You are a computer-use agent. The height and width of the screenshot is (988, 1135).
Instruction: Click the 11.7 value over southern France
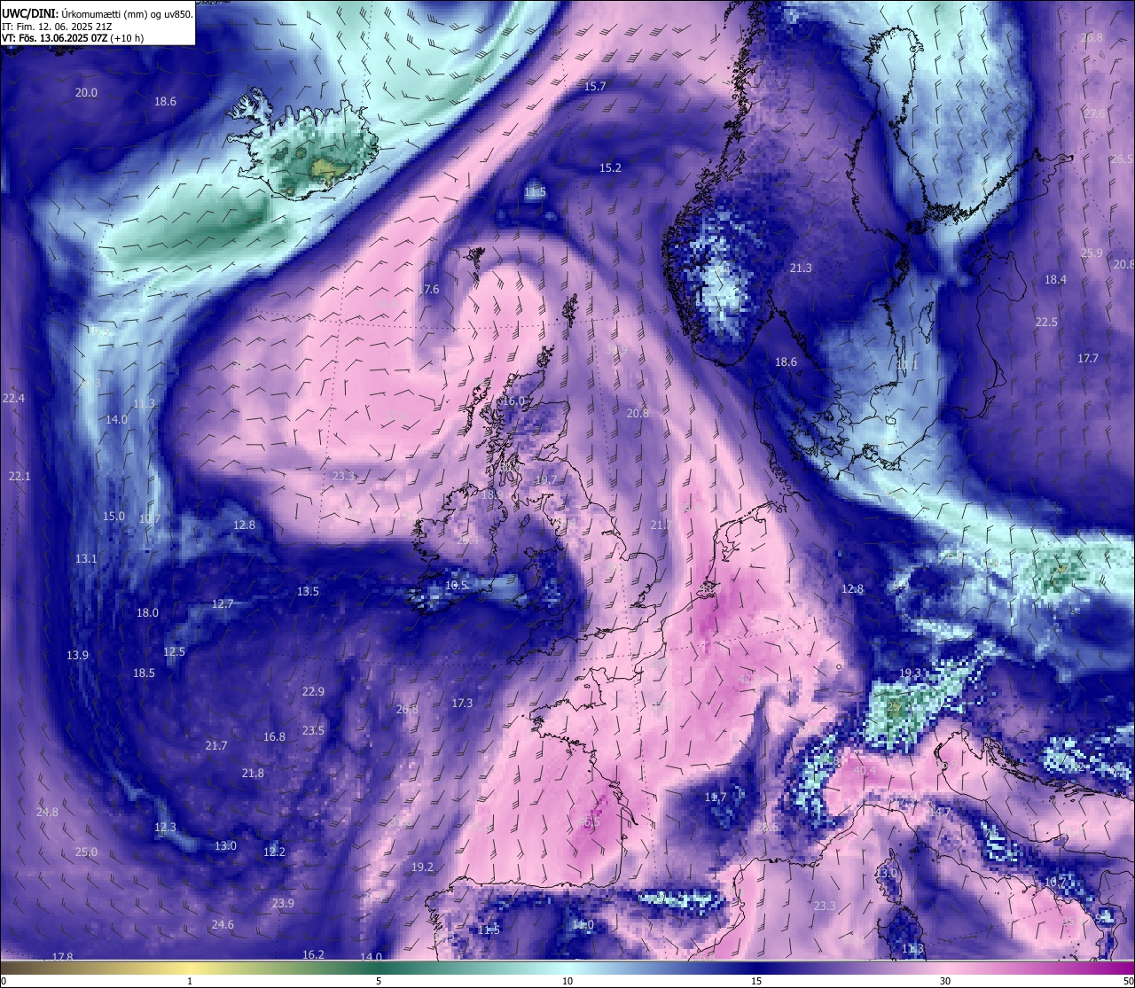[716, 797]
